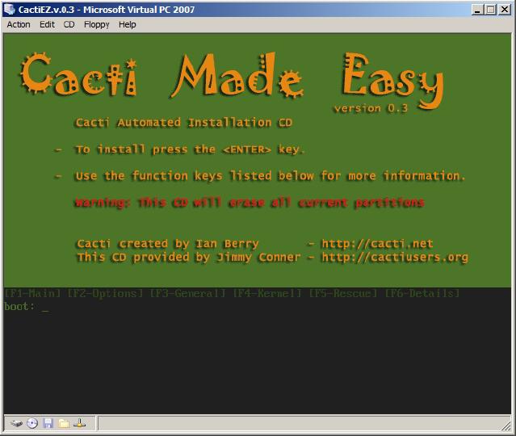Image resolution: width=516 pixels, height=436 pixels.
Task: Click the 'version 0.3' text
Action: 371,108
